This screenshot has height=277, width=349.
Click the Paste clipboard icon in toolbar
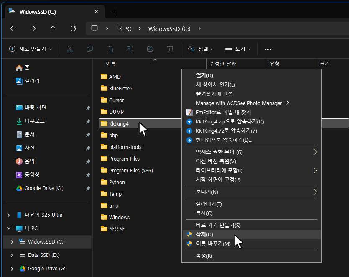coord(110,49)
